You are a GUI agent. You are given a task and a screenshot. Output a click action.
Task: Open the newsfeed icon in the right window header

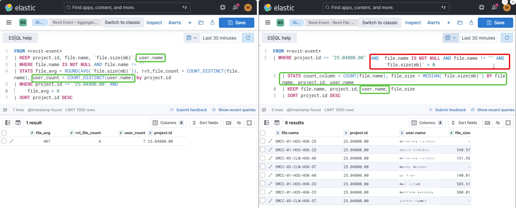pos(494,8)
